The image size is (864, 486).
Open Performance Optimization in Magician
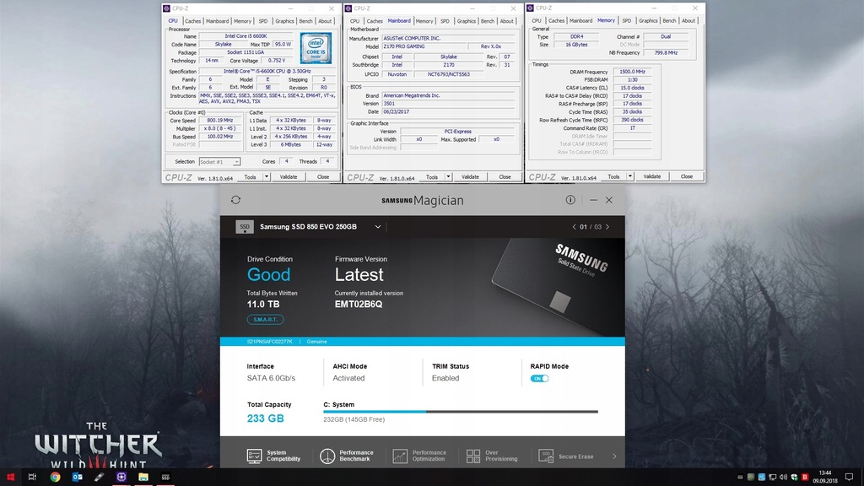point(419,456)
